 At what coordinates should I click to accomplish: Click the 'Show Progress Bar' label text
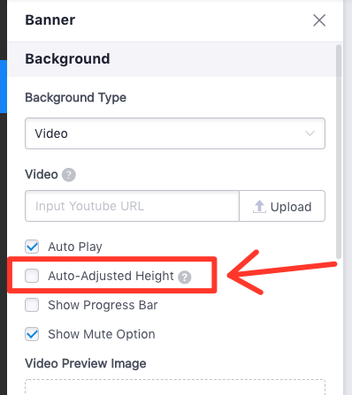tap(103, 305)
